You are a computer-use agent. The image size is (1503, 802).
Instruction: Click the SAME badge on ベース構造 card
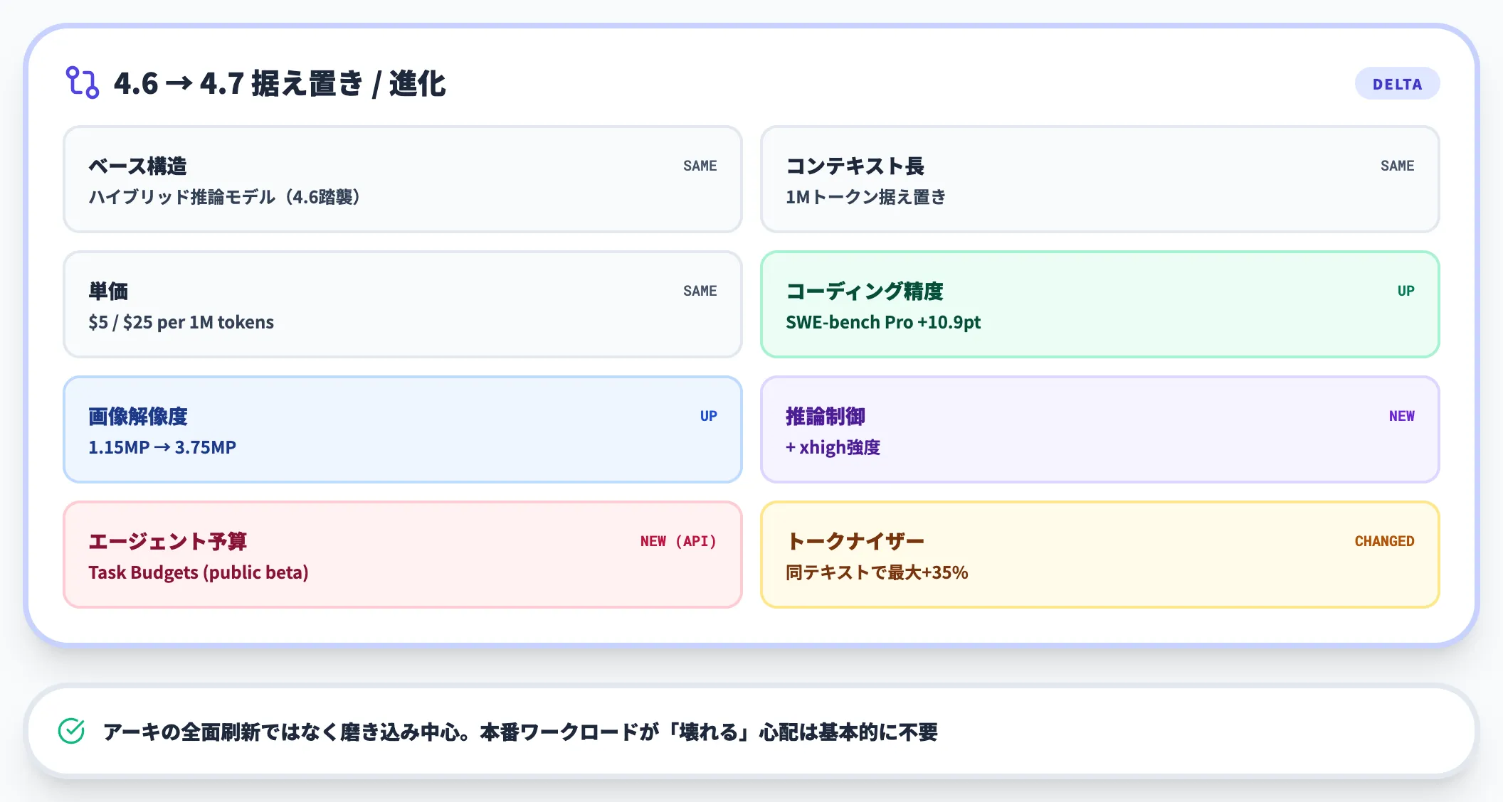pos(700,166)
